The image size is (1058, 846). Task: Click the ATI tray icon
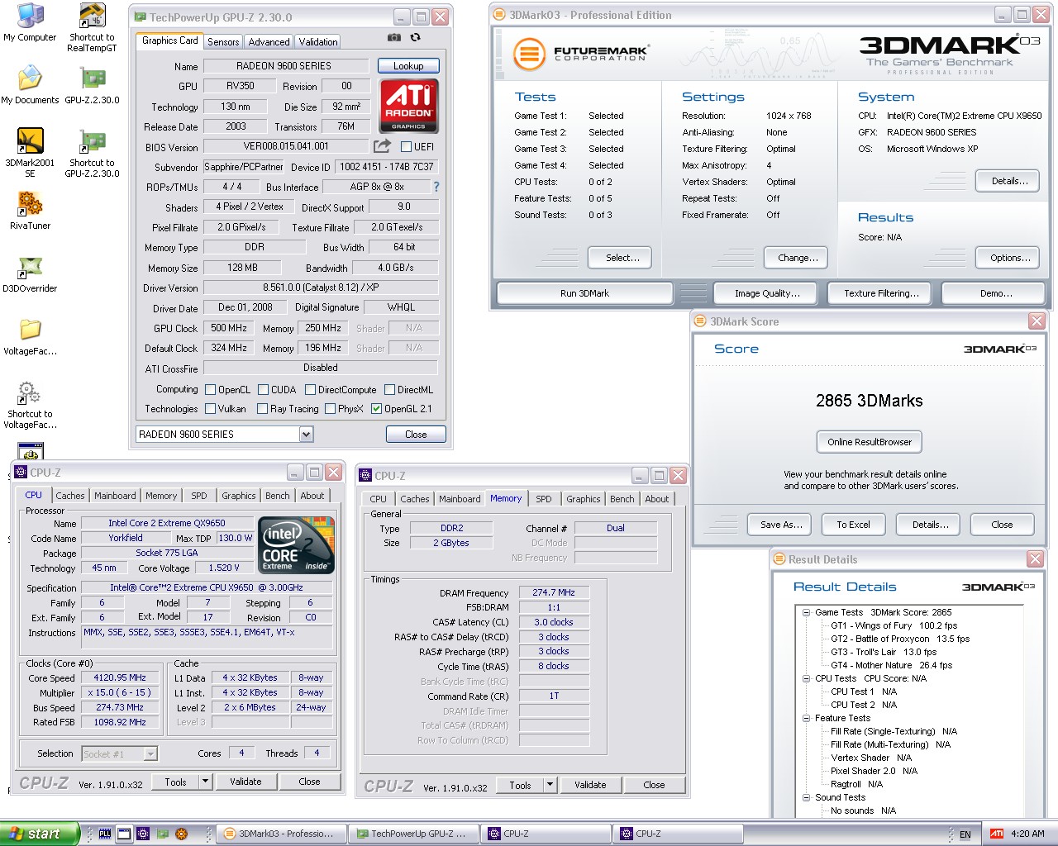[x=997, y=834]
